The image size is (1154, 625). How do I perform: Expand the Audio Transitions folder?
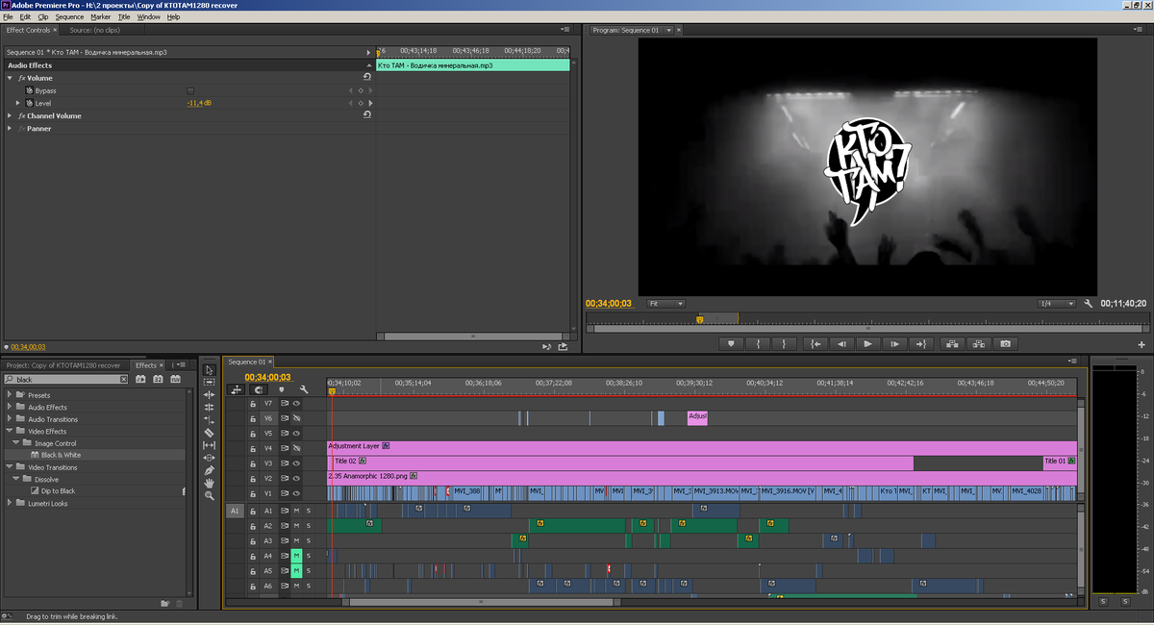click(x=10, y=419)
